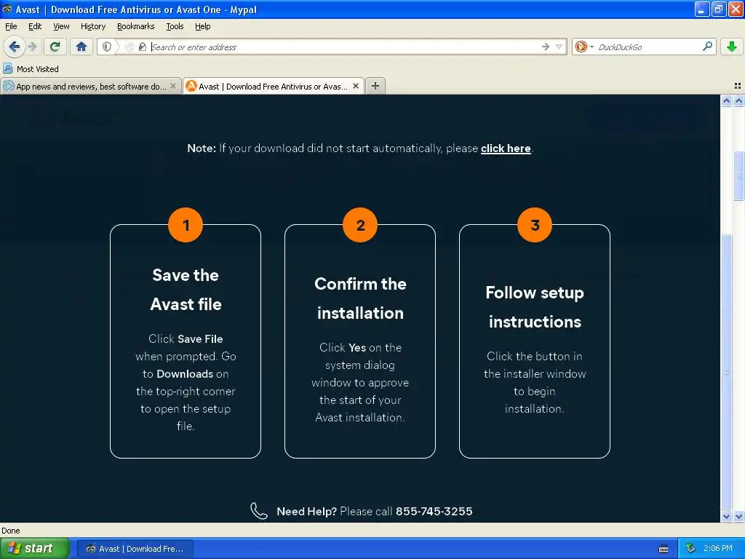Viewport: 745px width, 559px height.
Task: Close the App news and reviews tab
Action: coord(173,86)
